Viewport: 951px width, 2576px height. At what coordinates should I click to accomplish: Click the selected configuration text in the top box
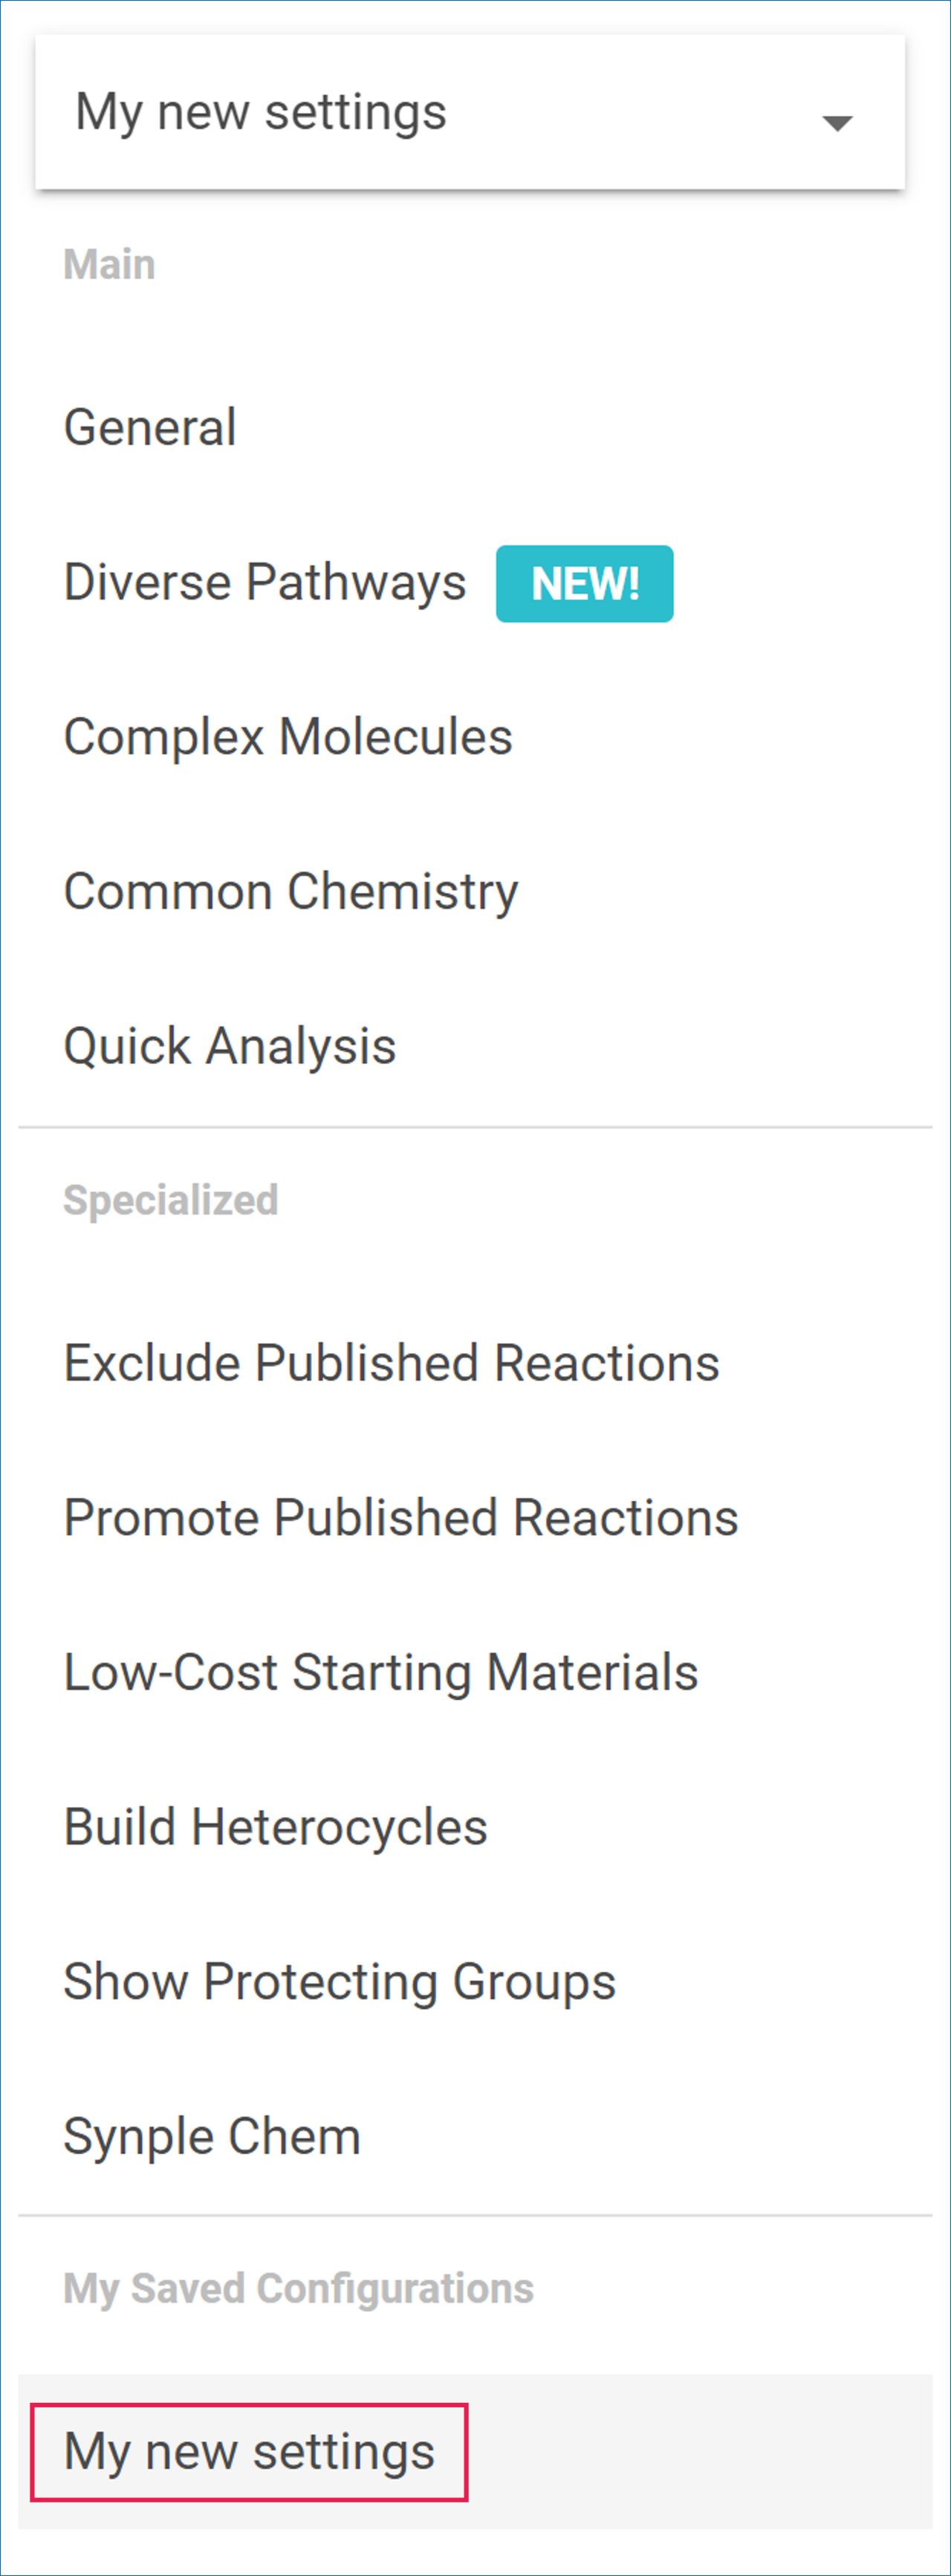coord(261,112)
